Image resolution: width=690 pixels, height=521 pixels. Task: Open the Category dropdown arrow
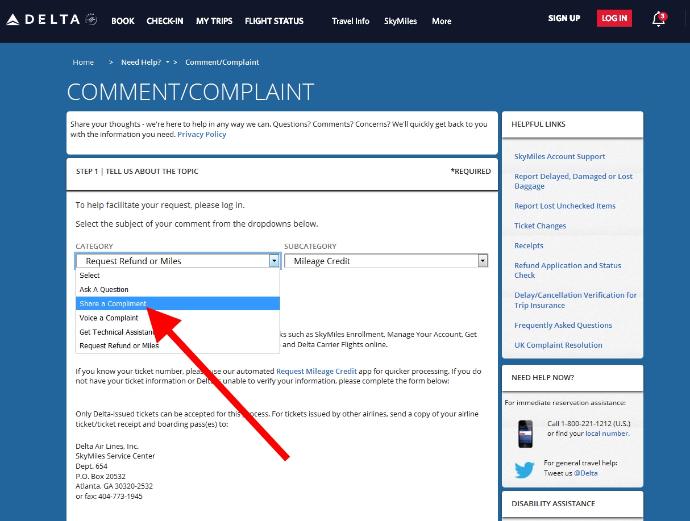pyautogui.click(x=274, y=261)
